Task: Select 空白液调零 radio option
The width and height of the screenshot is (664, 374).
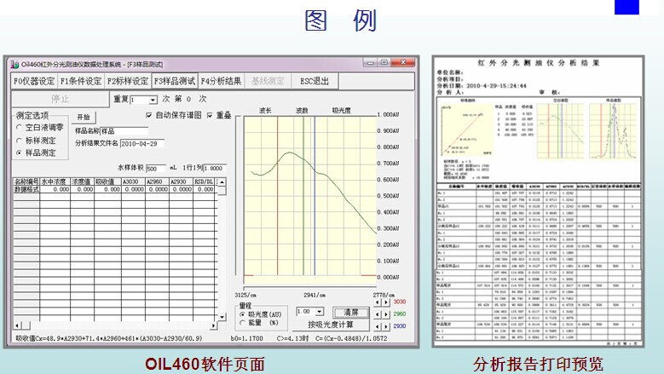Action: (19, 127)
